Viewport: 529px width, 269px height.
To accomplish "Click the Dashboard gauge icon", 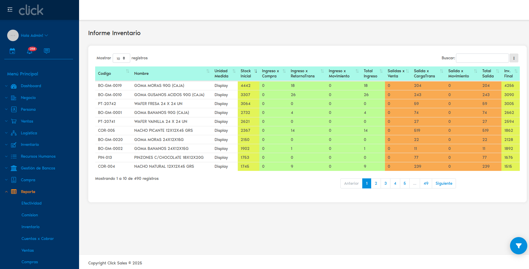I will tap(14, 86).
